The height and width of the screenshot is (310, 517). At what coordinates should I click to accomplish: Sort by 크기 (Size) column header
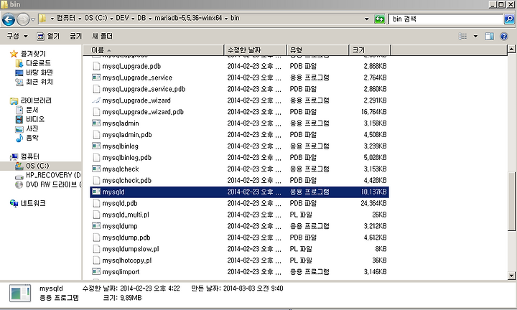(370, 50)
